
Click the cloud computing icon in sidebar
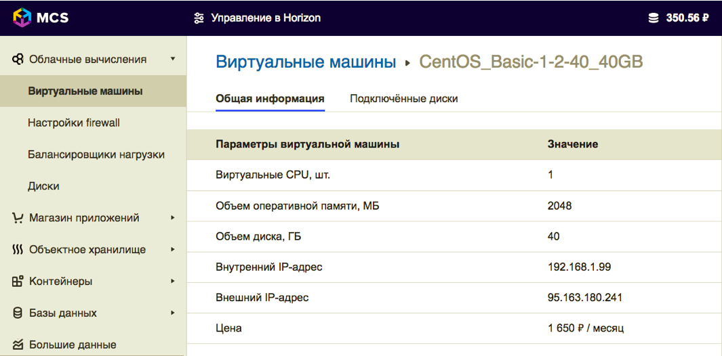point(18,60)
